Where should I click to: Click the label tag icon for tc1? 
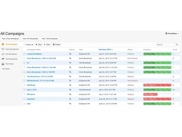click(x=70, y=63)
